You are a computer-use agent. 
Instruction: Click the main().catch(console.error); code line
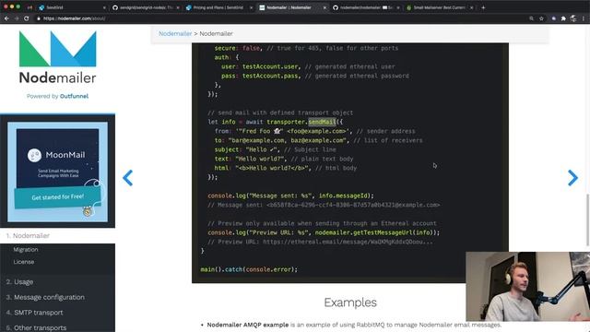point(249,269)
